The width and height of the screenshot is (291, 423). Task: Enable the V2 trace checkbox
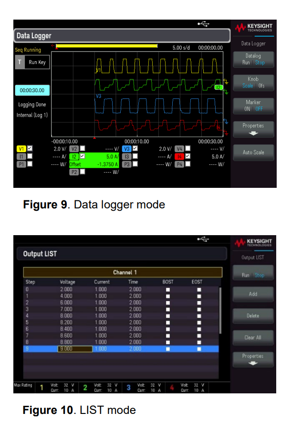pos(83,149)
